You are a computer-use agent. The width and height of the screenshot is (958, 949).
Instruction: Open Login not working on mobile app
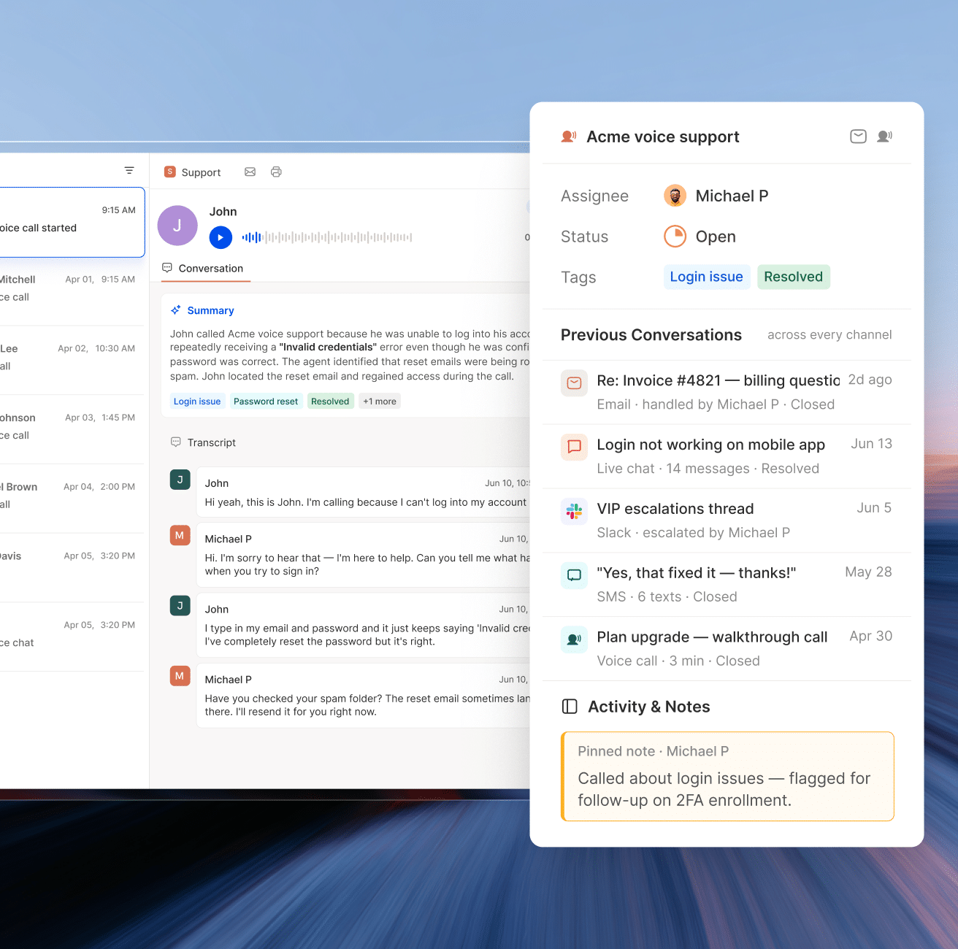[727, 456]
